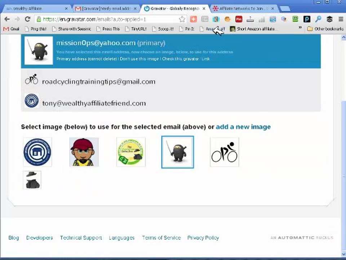
Task: Open Gmail bookmark
Action: pos(11,29)
